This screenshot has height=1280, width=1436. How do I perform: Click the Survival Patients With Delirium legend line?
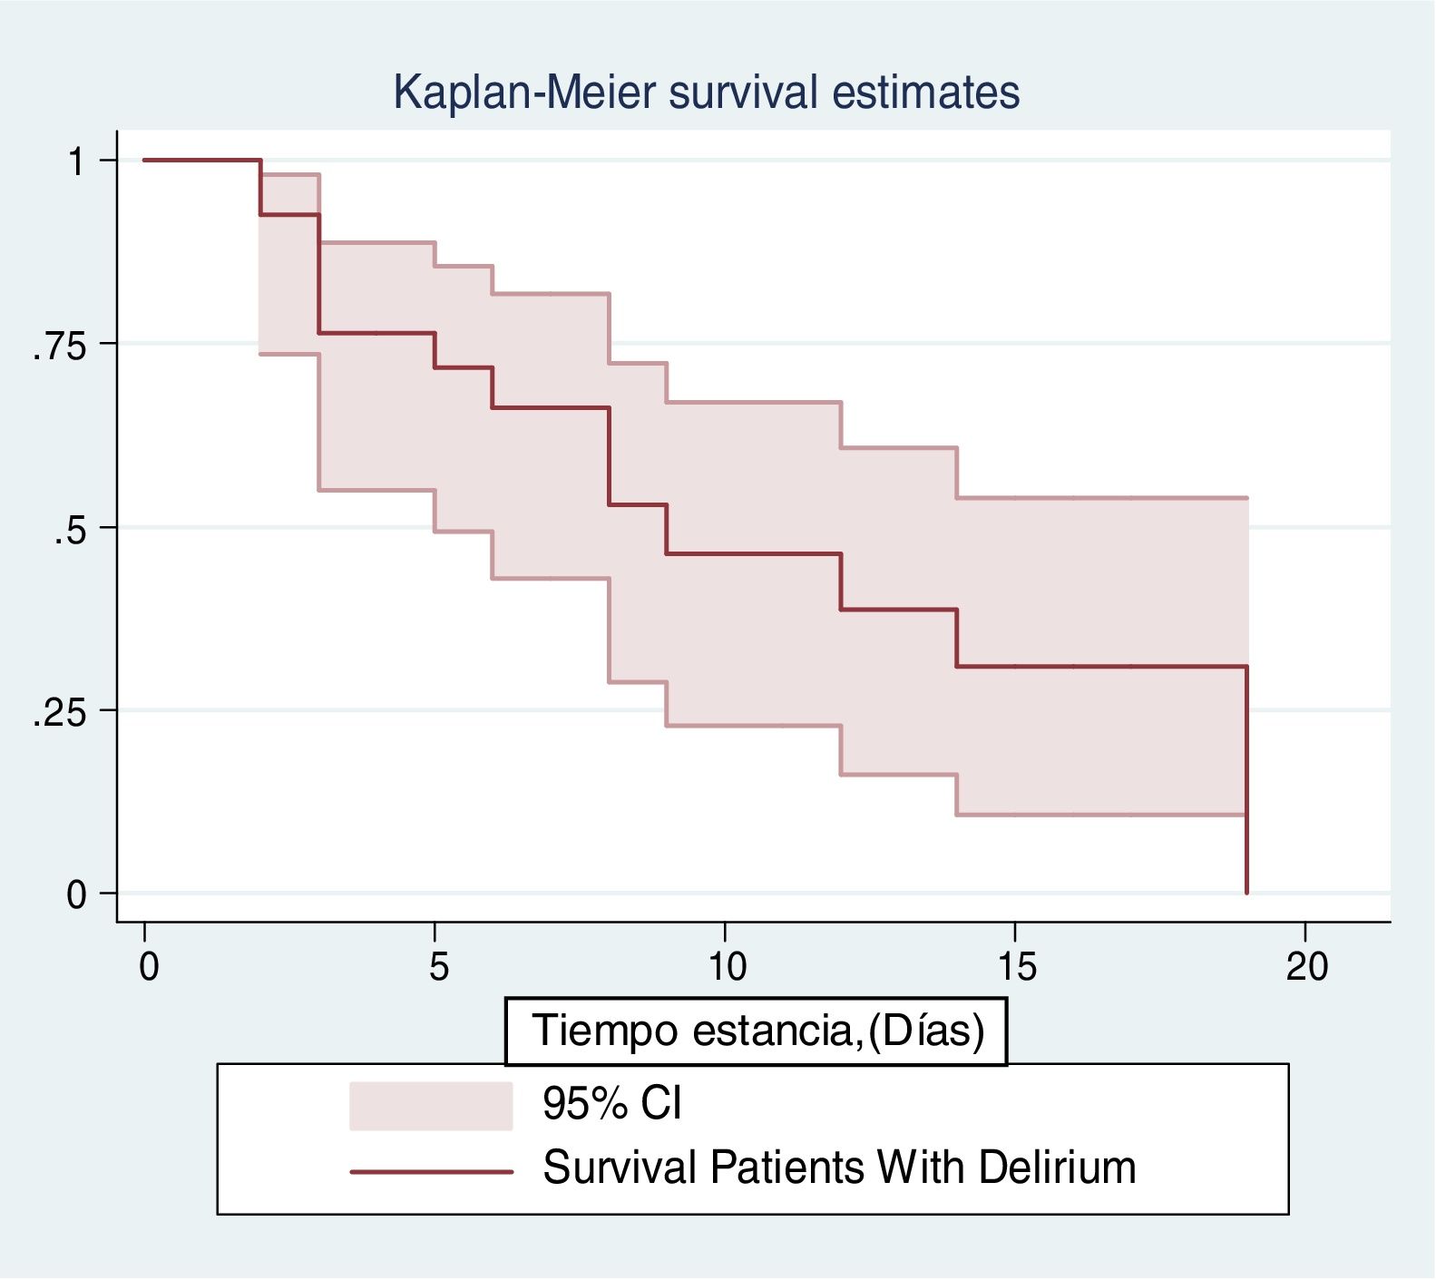point(431,1172)
